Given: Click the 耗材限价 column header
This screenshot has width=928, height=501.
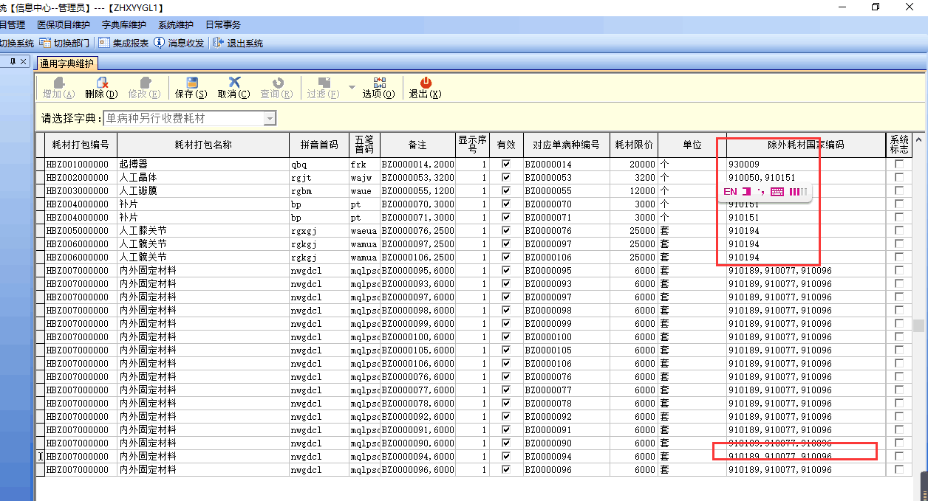Looking at the screenshot, I should (x=633, y=145).
